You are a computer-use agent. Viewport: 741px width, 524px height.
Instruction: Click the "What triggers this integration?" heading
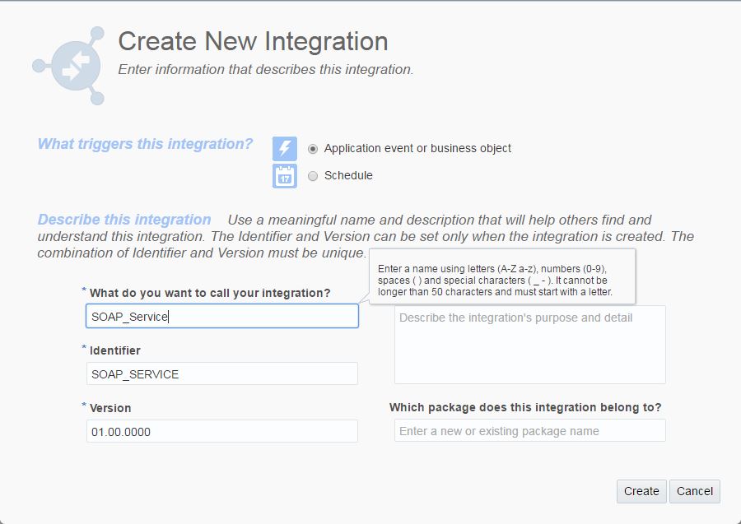(145, 144)
